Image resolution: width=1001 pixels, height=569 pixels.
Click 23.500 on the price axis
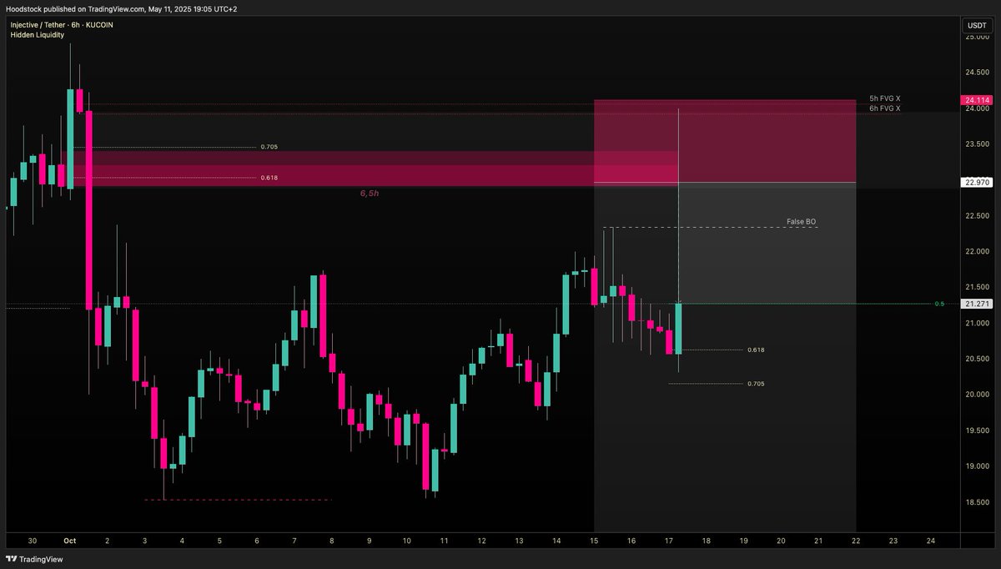tap(977, 144)
